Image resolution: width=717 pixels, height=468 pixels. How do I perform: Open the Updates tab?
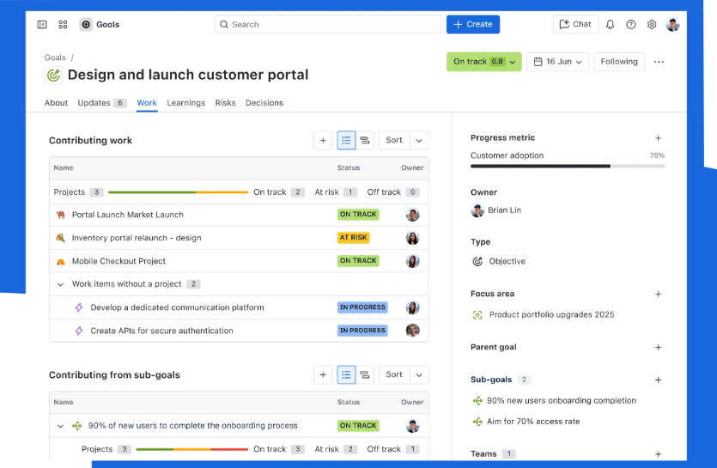101,103
